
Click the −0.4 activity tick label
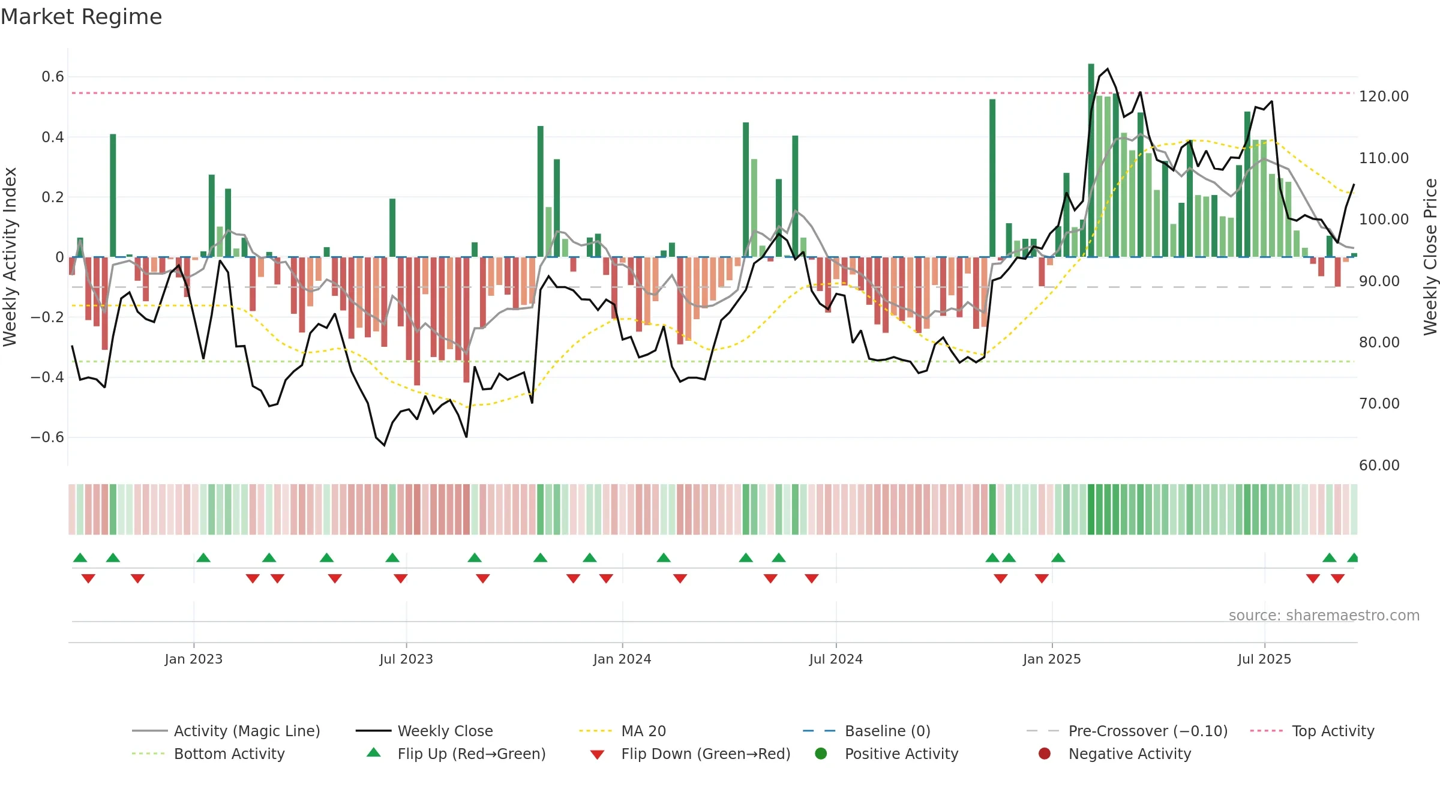(47, 377)
